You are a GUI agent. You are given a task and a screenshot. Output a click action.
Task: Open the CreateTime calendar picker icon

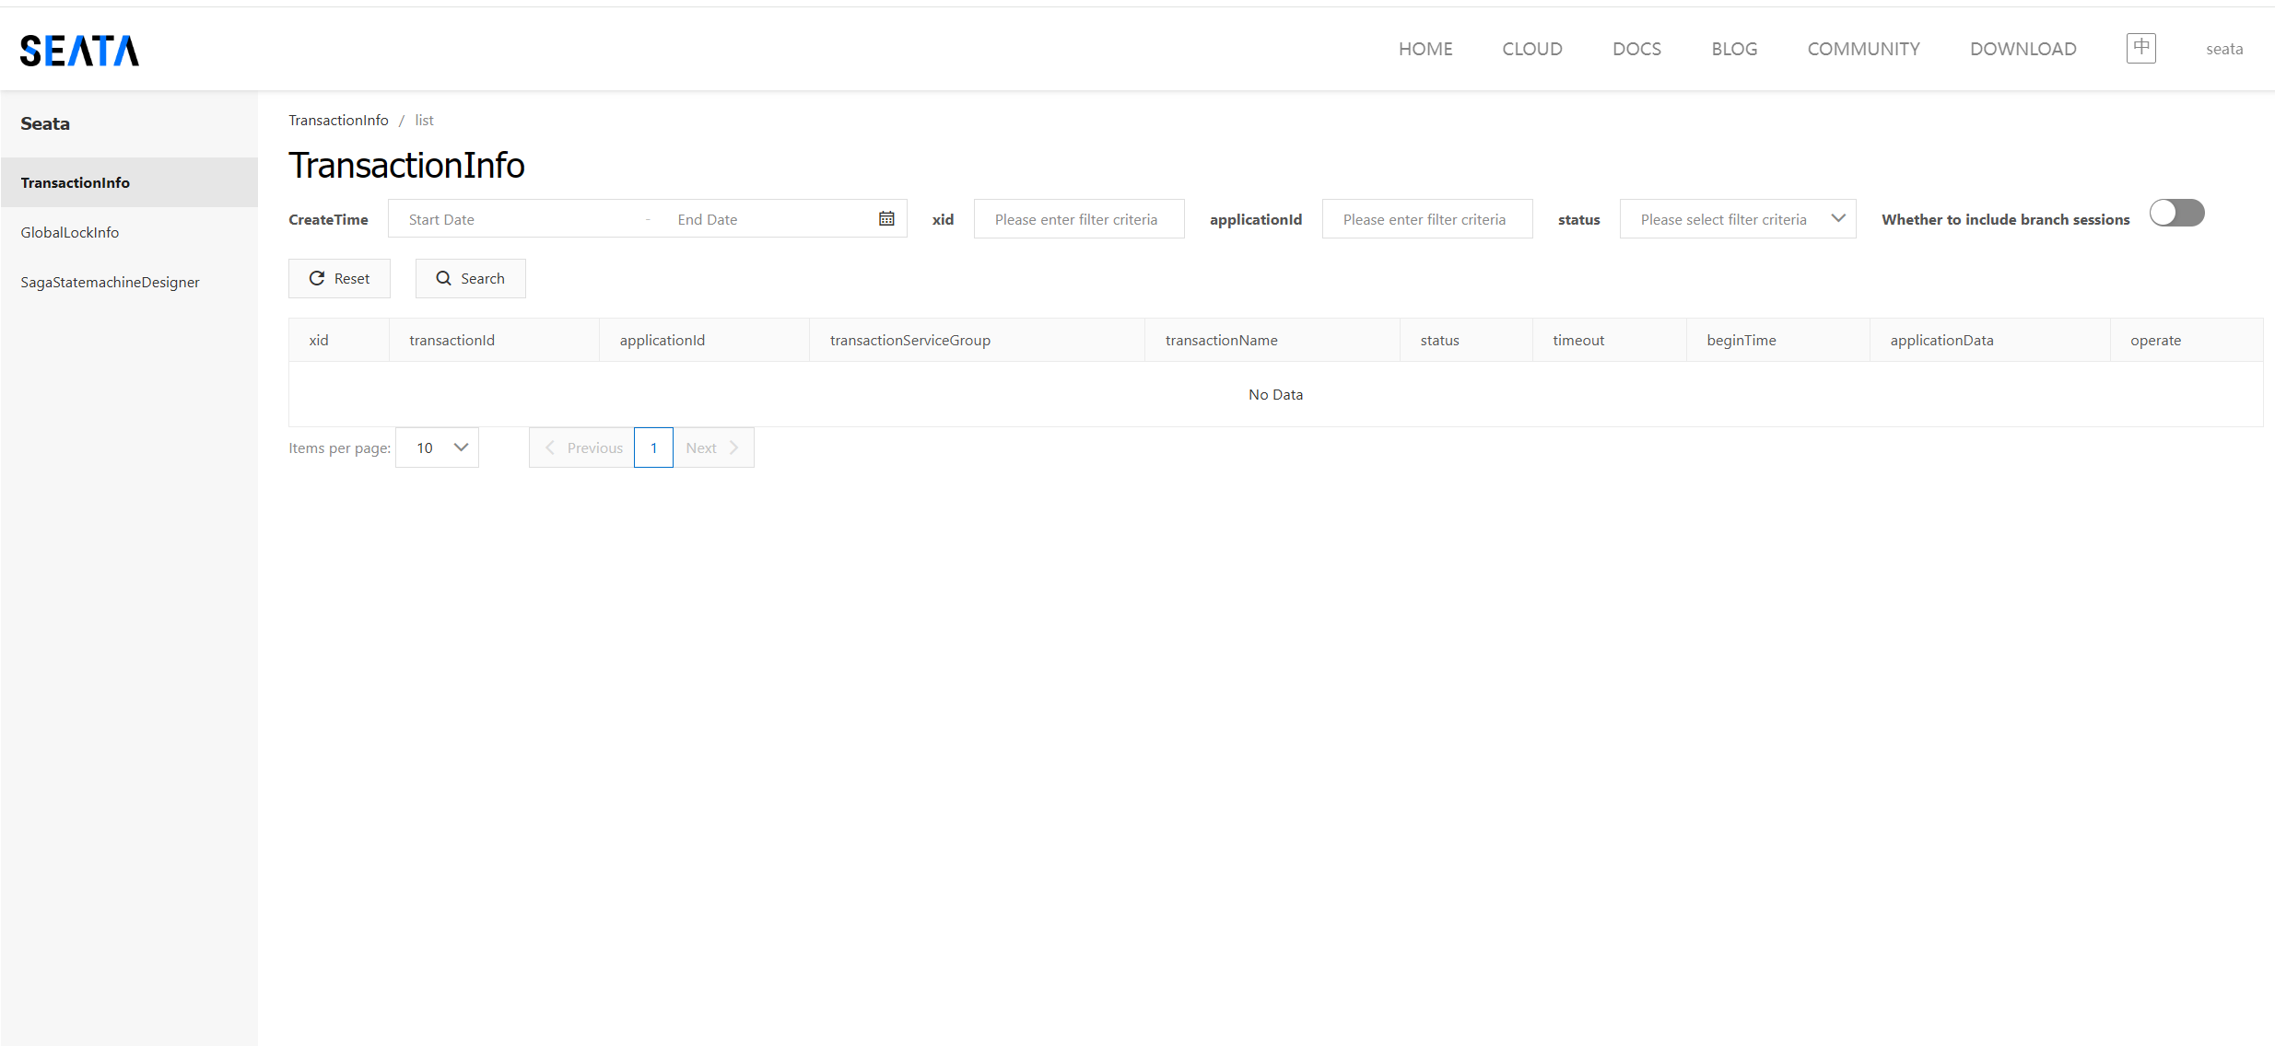click(x=886, y=219)
